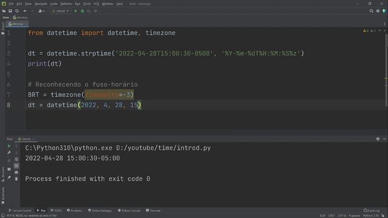The height and width of the screenshot is (218, 388).
Task: Toggle Scroll to End in Run console
Action: (x=16, y=165)
